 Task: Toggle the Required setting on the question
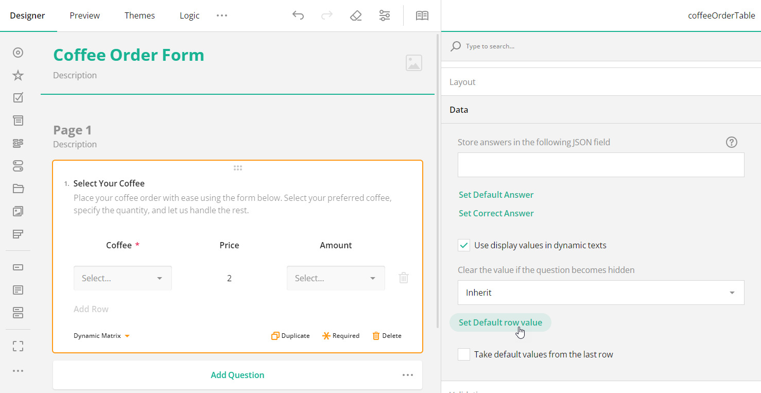(340, 335)
